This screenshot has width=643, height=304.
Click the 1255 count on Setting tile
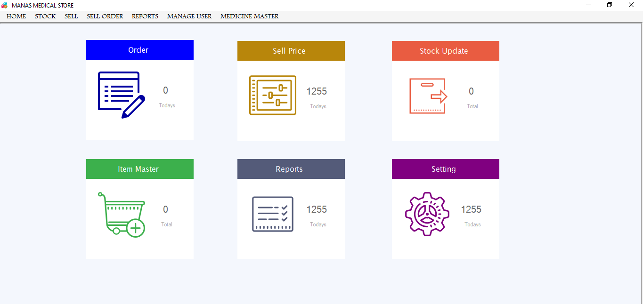[x=471, y=209]
